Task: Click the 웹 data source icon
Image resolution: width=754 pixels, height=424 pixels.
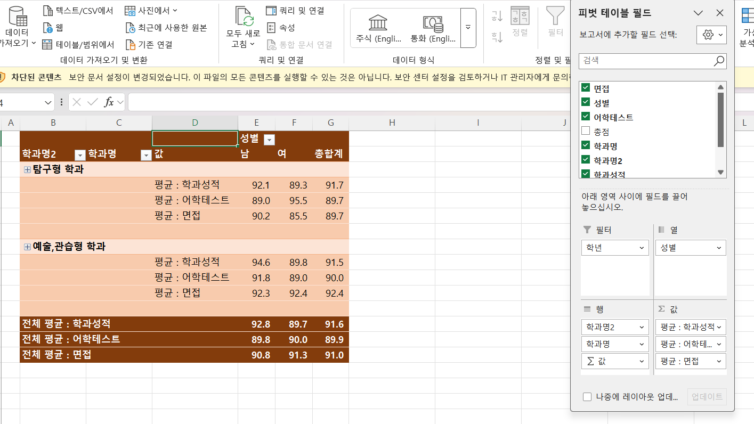Action: point(48,28)
